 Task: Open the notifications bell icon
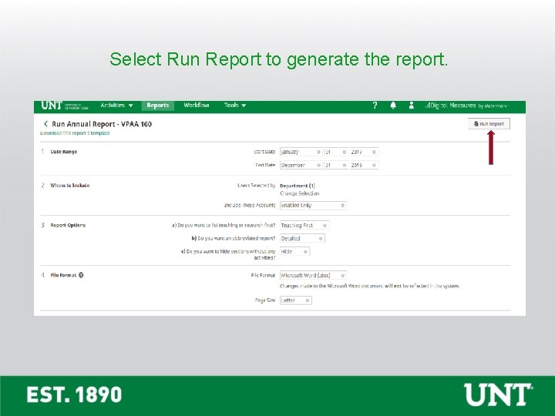tap(393, 106)
